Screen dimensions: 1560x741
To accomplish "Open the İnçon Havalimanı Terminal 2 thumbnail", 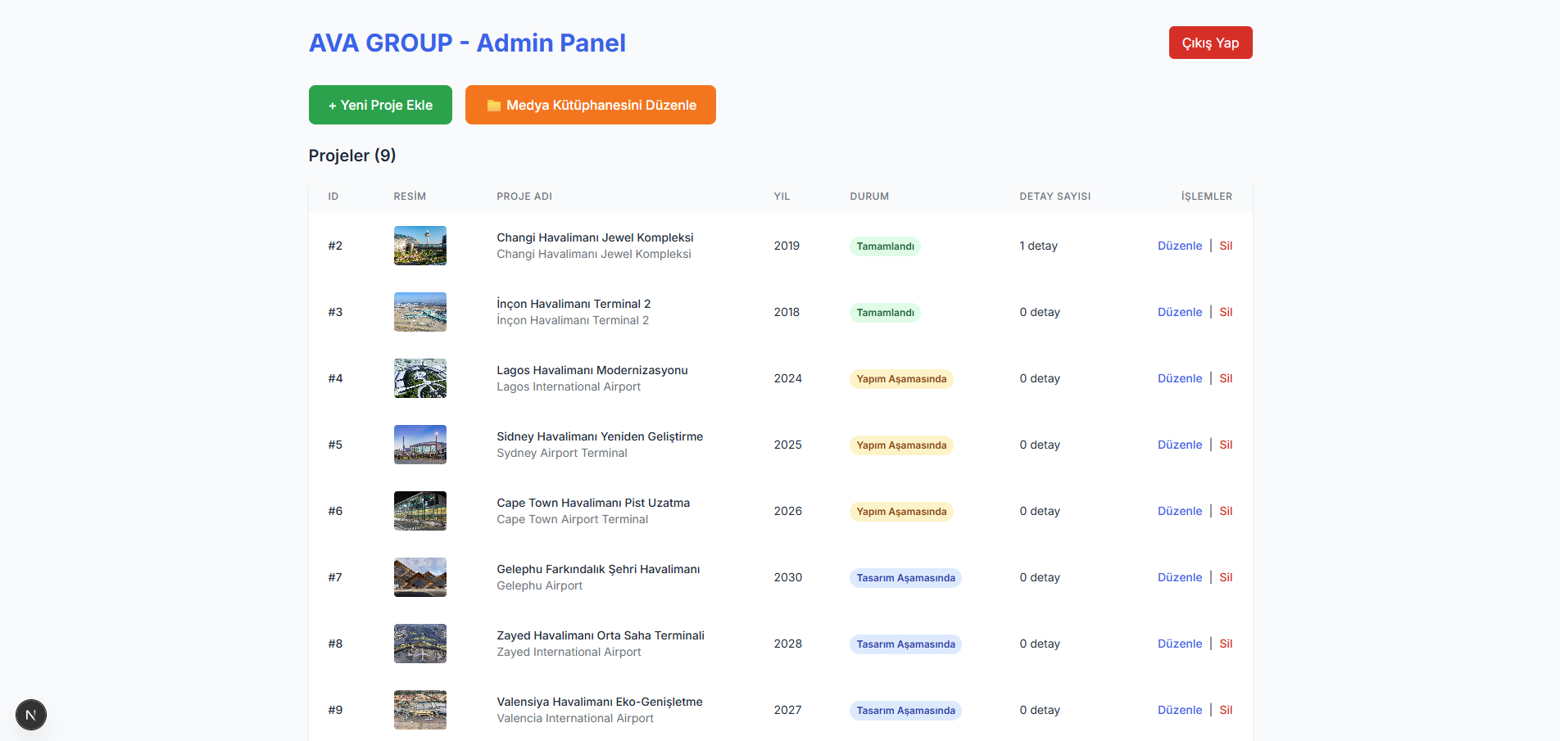I will pyautogui.click(x=420, y=312).
